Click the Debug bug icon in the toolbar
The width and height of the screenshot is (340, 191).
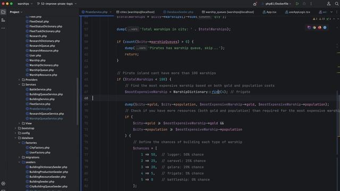point(304,4)
